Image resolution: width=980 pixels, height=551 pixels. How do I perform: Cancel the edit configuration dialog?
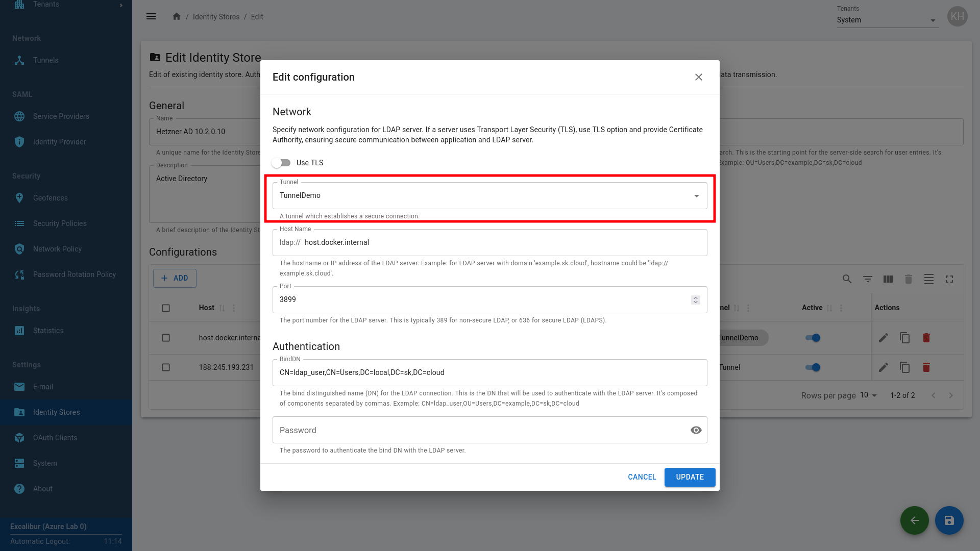pyautogui.click(x=642, y=477)
